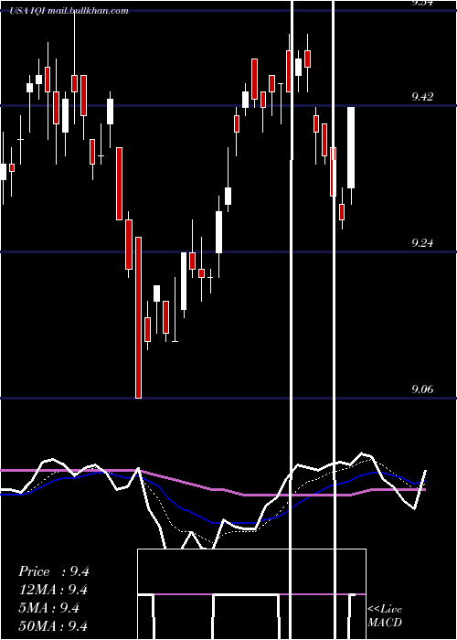Click the '5MA : 9.4' readout
This screenshot has height=640, width=457.
tap(49, 608)
